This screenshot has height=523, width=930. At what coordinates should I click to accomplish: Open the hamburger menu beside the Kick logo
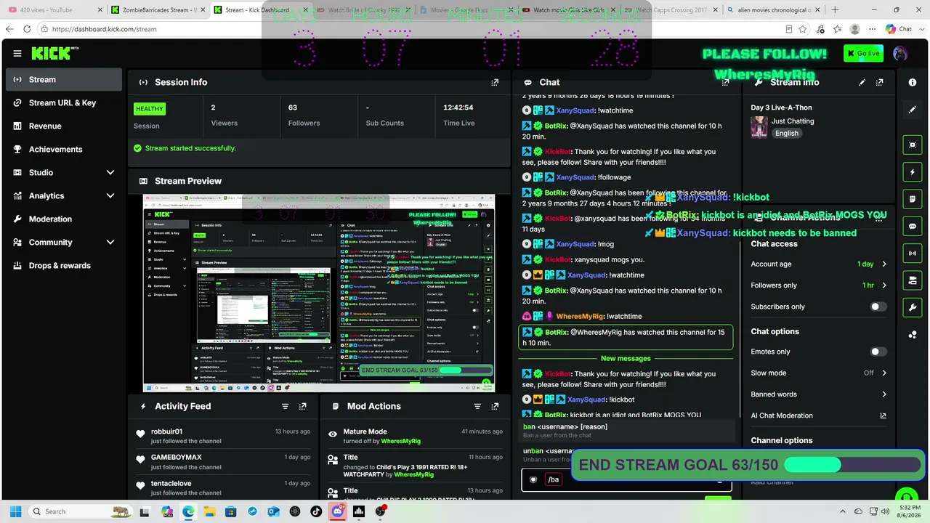(17, 53)
